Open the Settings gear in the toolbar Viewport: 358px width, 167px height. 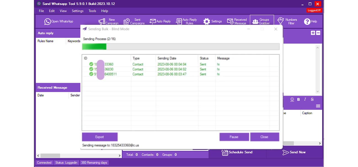coord(213,21)
